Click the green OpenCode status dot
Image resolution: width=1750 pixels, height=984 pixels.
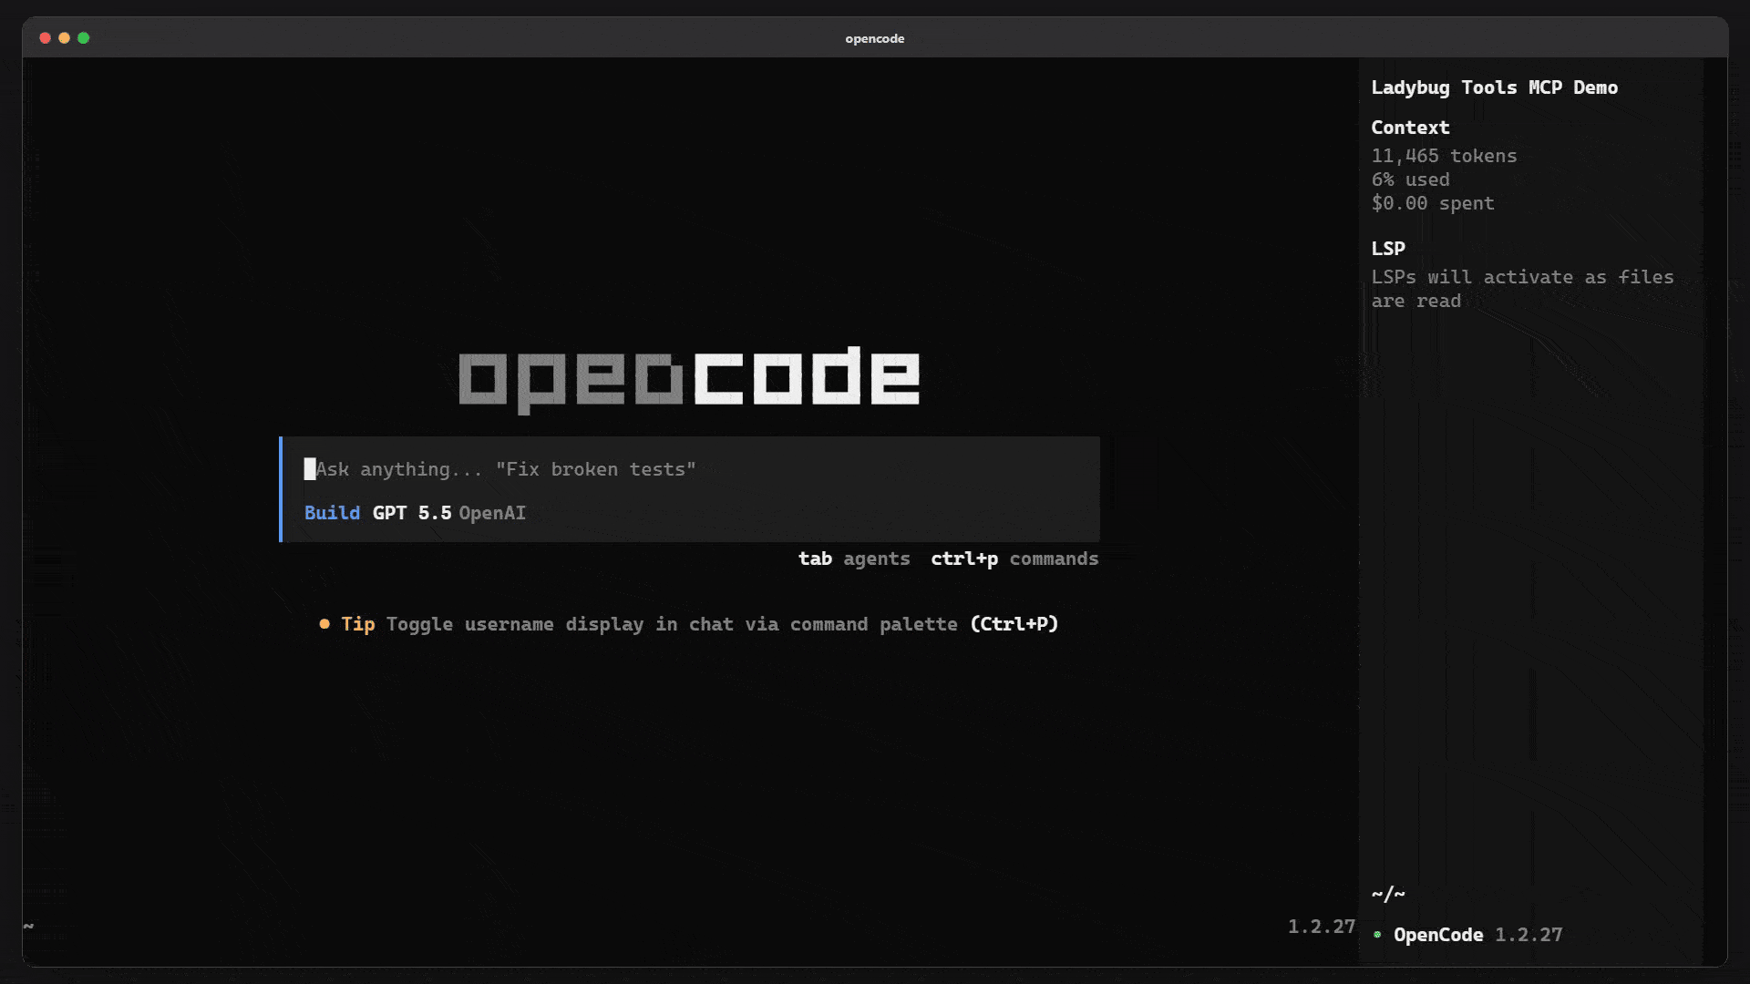(1377, 935)
